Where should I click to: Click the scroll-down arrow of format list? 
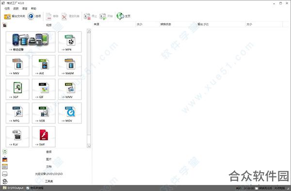tap(89, 146)
